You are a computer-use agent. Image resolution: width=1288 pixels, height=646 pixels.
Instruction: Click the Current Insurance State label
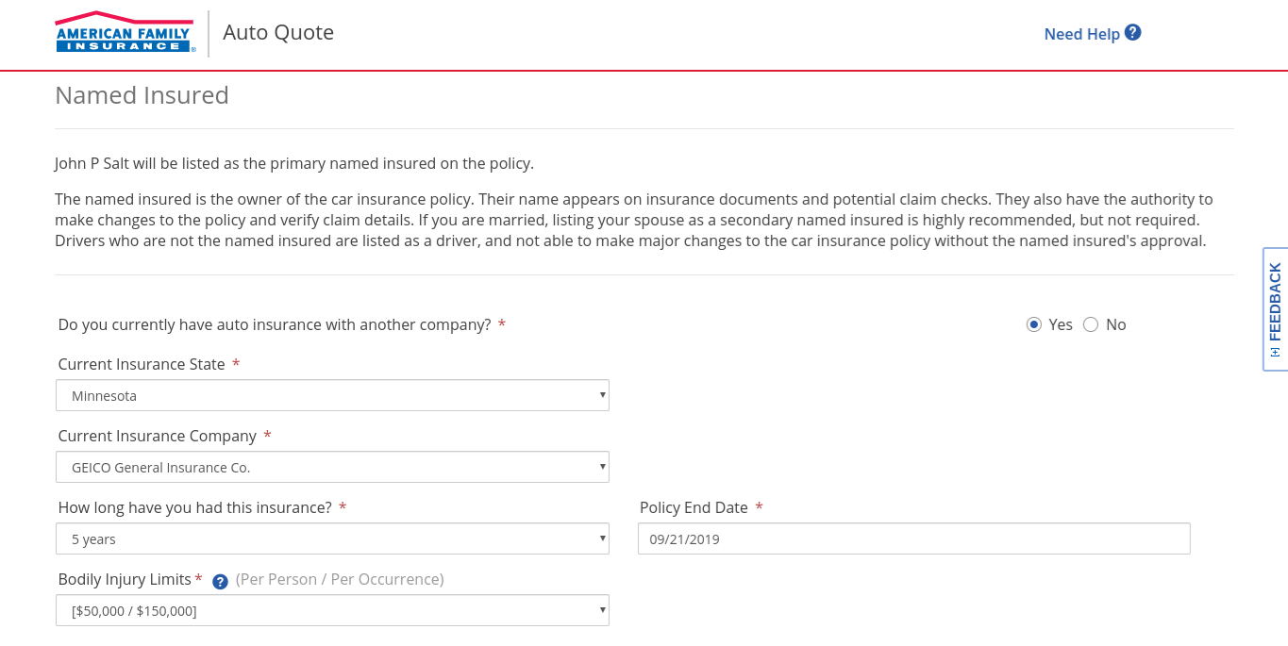tap(142, 364)
